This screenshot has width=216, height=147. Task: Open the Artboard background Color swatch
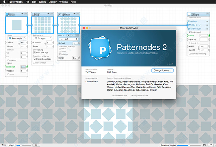point(204,36)
